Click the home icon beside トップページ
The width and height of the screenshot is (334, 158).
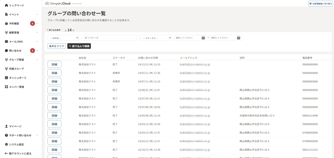pos(6,6)
